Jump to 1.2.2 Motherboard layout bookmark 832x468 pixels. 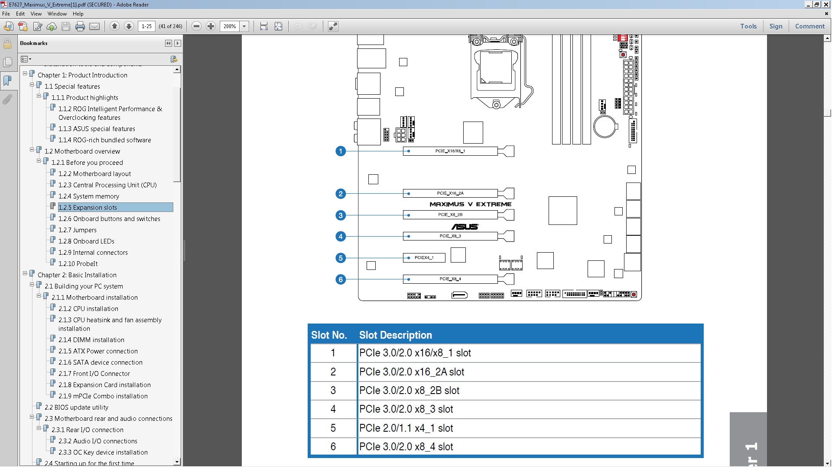pos(94,174)
